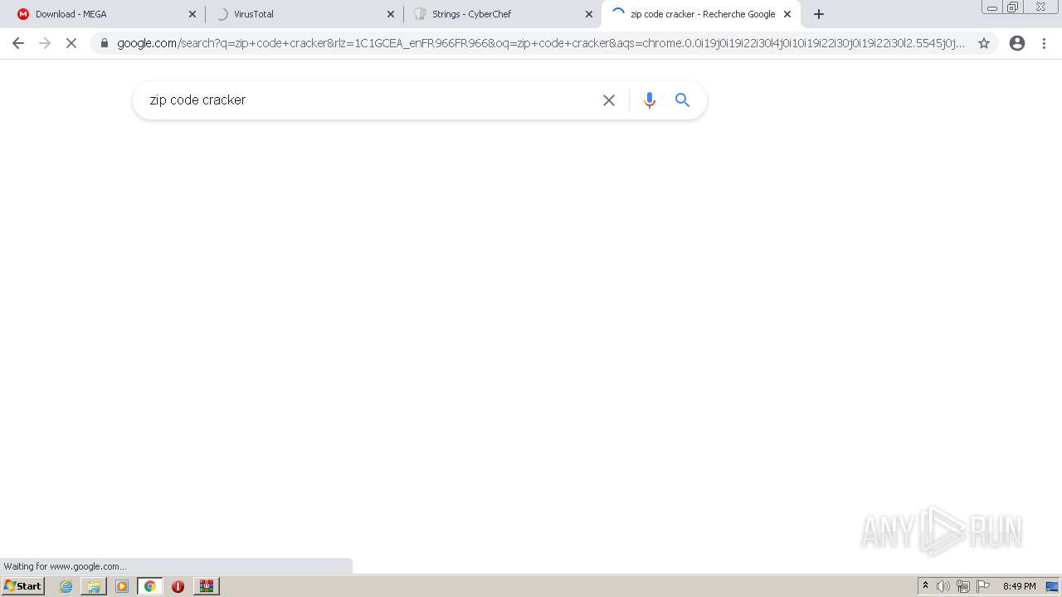This screenshot has width=1062, height=597.
Task: Show desktop via tray monitor icon
Action: 1052,586
